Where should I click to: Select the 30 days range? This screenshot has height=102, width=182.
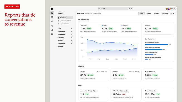click(x=149, y=13)
